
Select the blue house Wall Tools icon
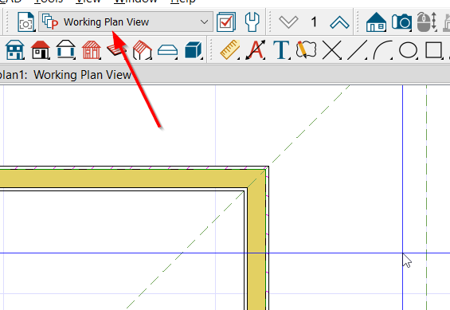(x=14, y=50)
